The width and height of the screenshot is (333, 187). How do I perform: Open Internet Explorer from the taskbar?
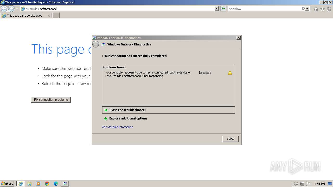[x=21, y=184]
